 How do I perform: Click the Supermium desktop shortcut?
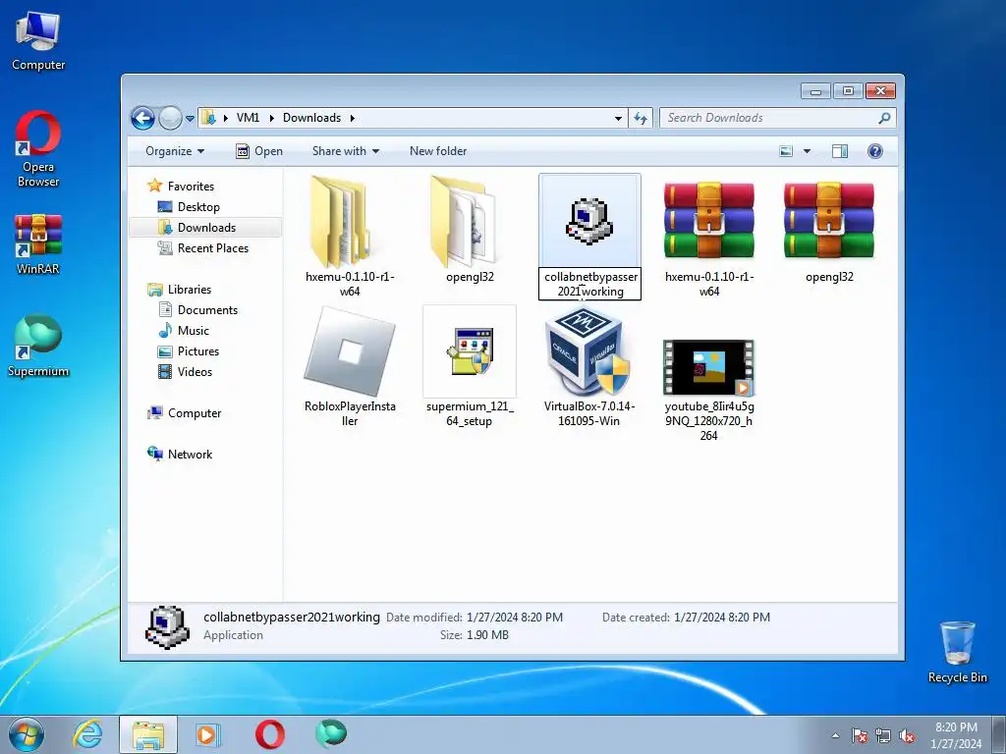click(x=38, y=346)
